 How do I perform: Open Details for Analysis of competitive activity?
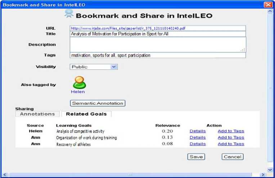[x=198, y=131]
